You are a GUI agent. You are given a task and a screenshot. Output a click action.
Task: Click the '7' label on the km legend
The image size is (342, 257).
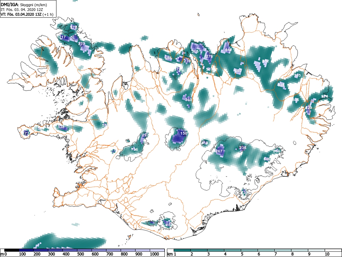[275, 254]
